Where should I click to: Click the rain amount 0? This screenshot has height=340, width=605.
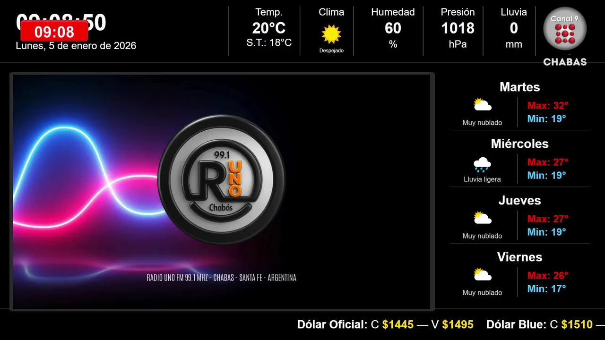[x=514, y=28]
